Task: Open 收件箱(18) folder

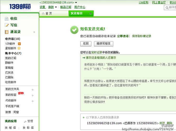Action: point(13,39)
